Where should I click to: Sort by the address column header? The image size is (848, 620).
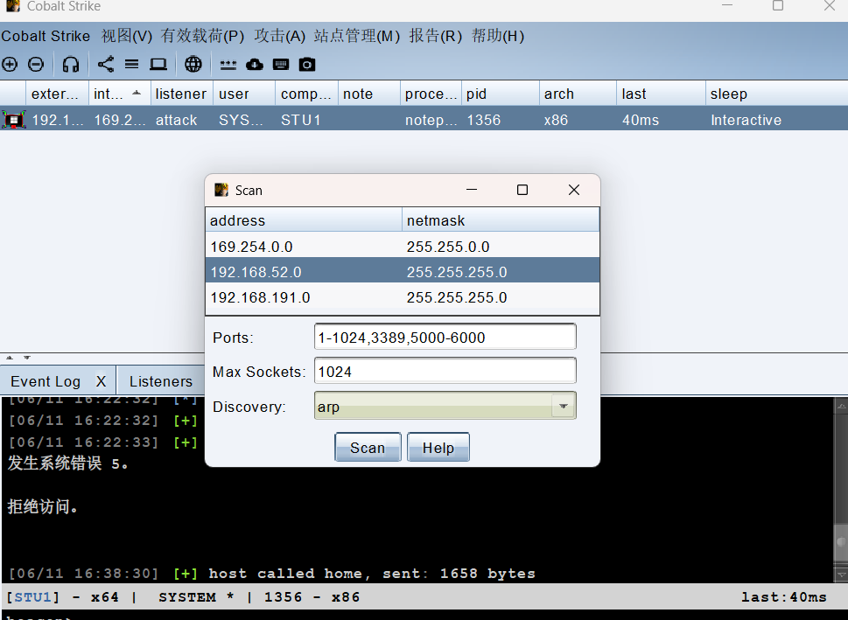[x=304, y=220]
